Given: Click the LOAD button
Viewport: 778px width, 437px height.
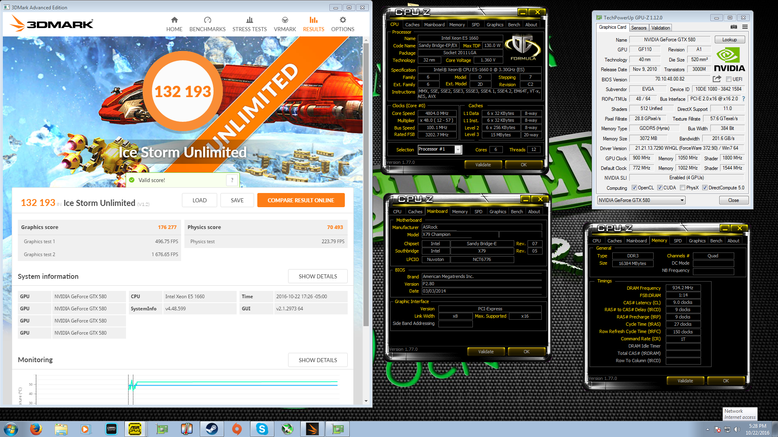Looking at the screenshot, I should point(199,200).
